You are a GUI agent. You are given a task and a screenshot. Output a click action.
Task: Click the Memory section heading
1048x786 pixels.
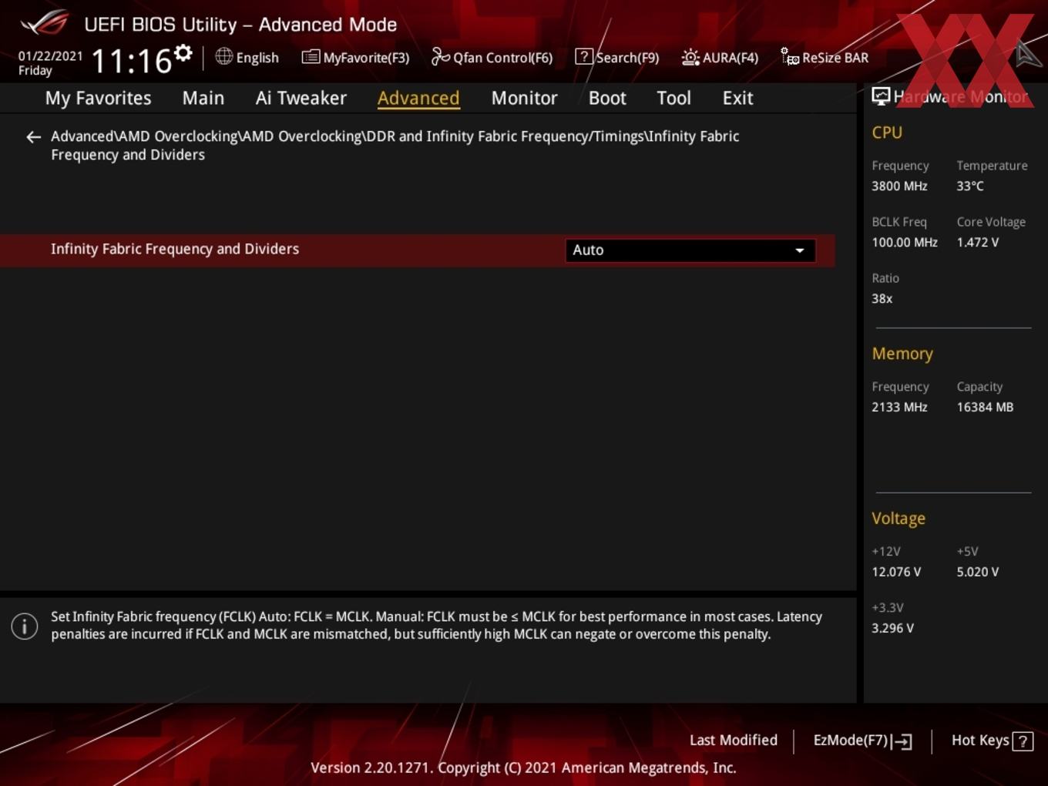click(x=902, y=354)
